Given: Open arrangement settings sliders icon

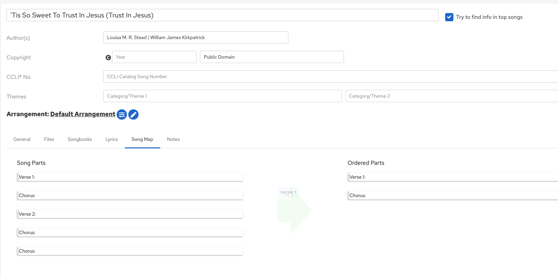Looking at the screenshot, I should click(x=122, y=114).
